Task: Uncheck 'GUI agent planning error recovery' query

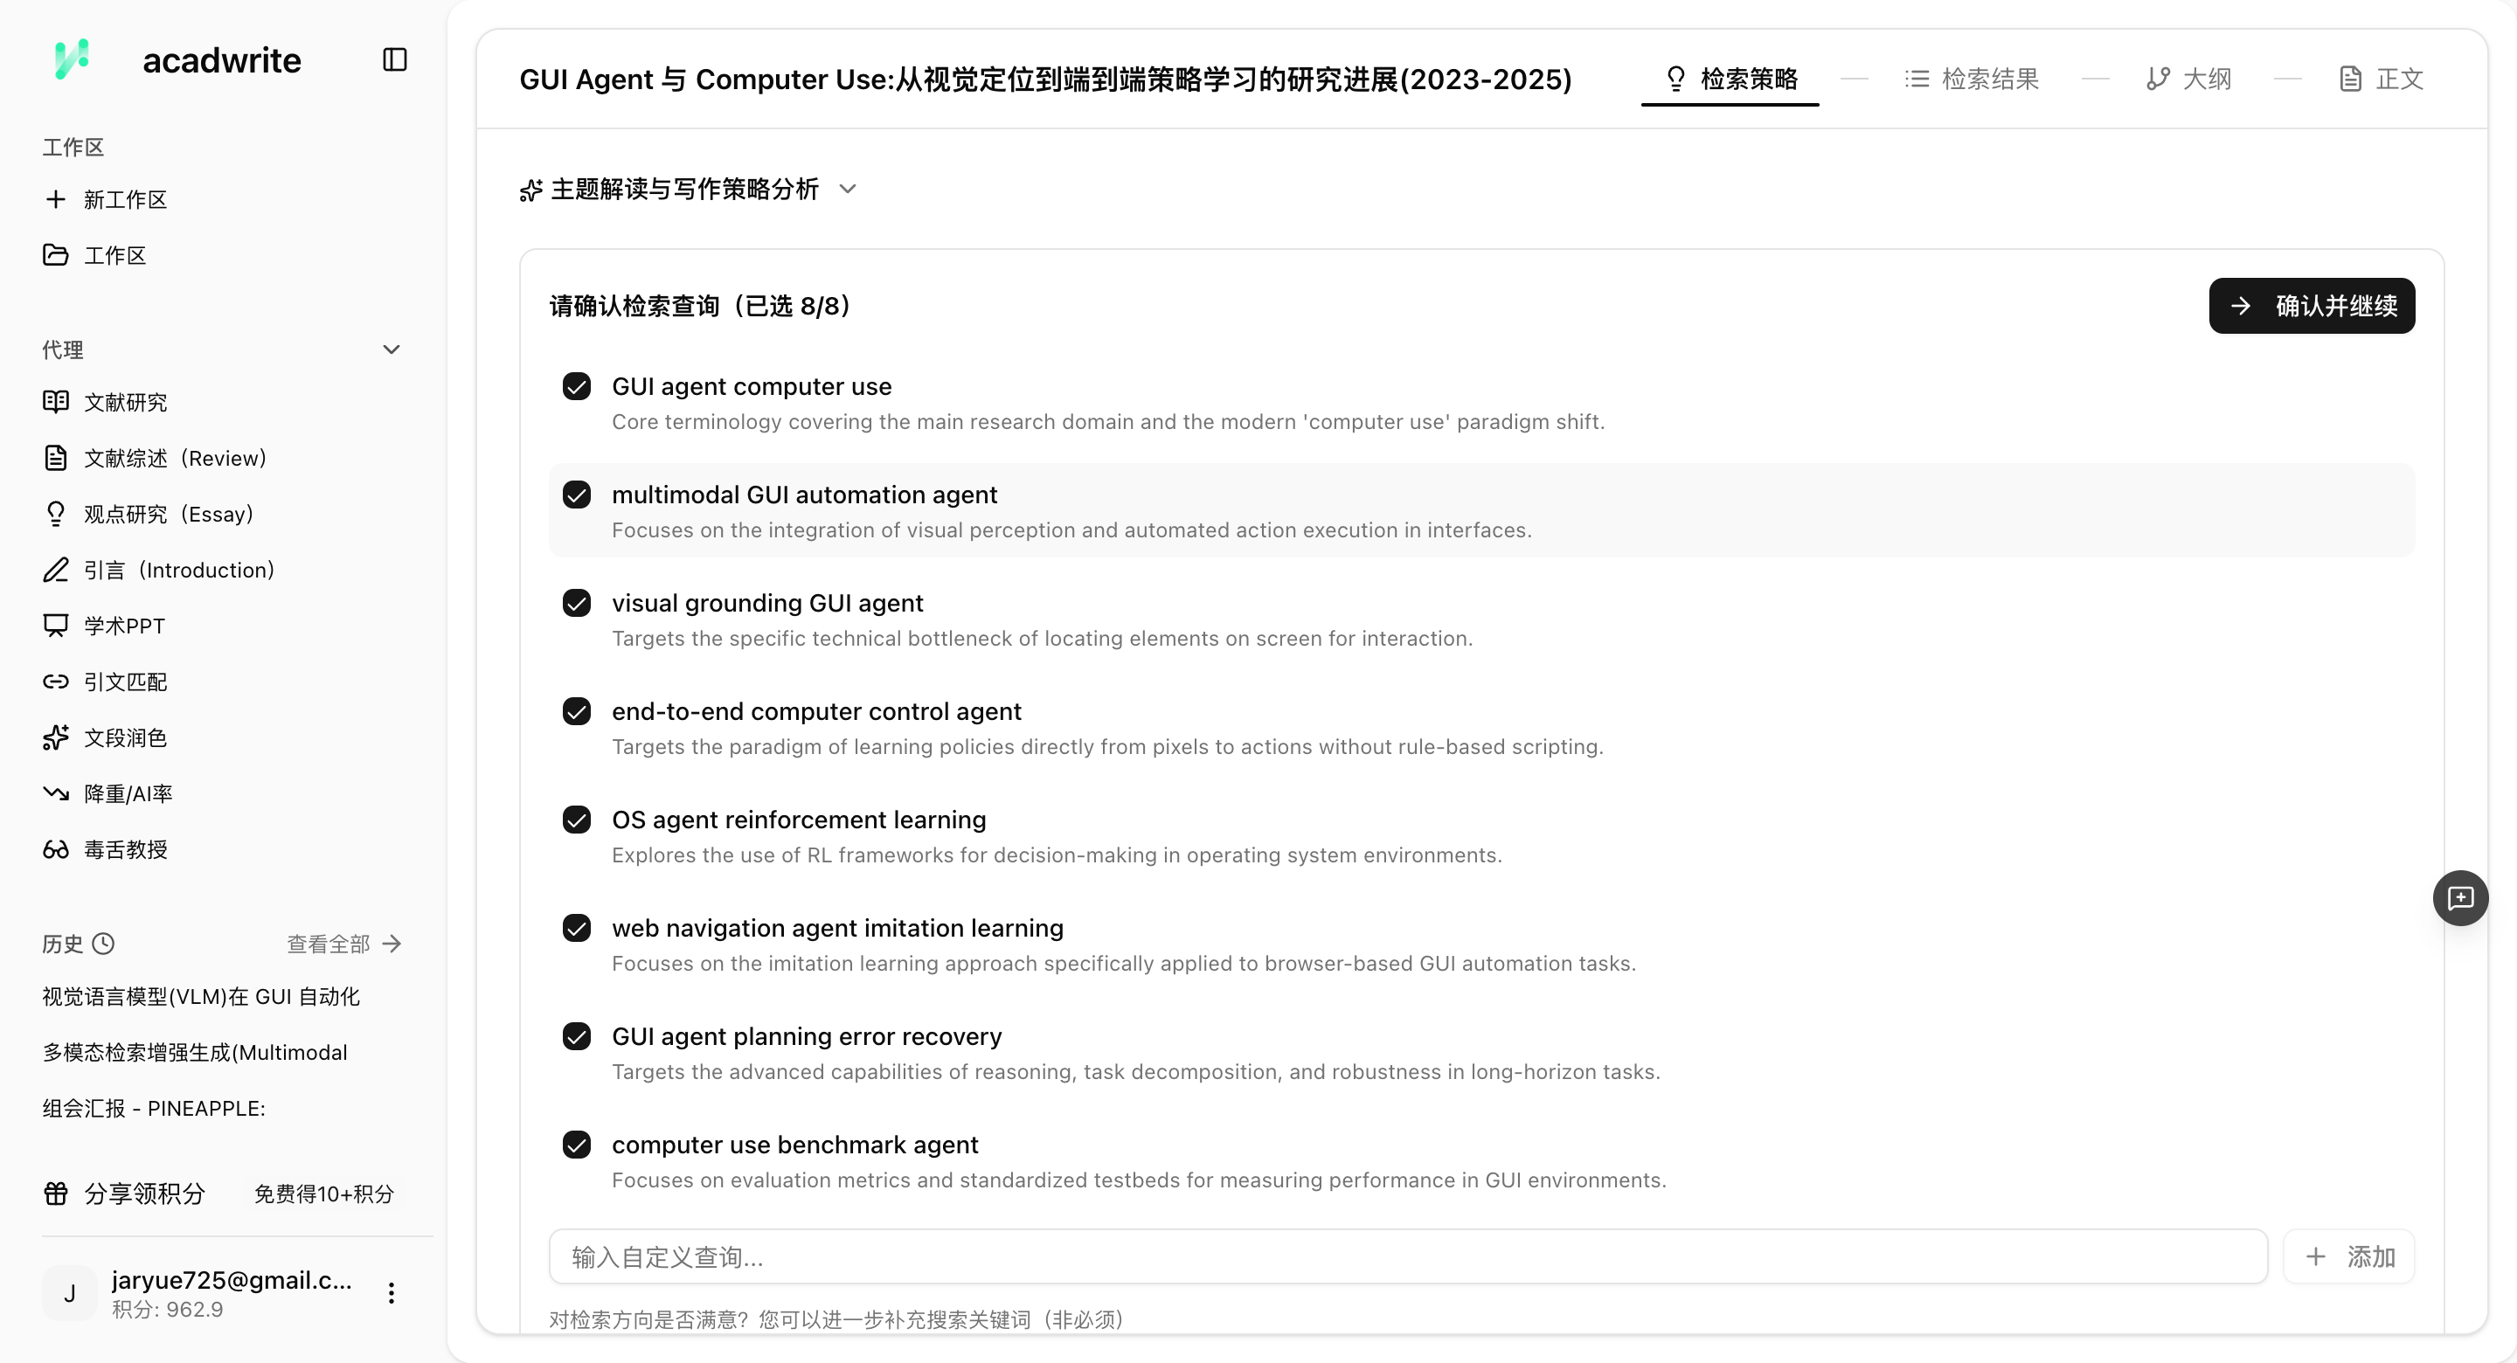Action: pyautogui.click(x=577, y=1036)
